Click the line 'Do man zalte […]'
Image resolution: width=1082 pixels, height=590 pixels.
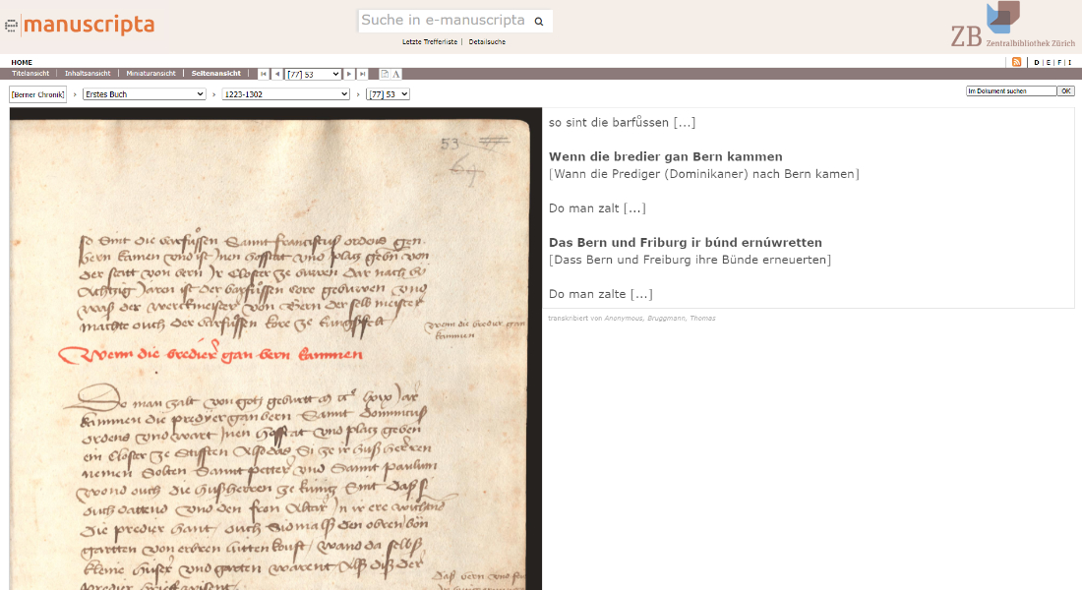click(600, 294)
